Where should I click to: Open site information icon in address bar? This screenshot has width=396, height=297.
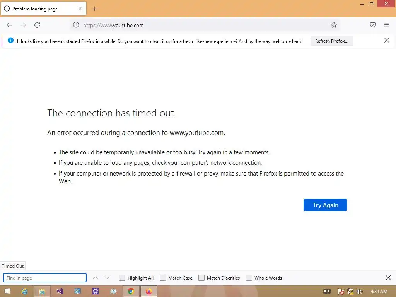click(76, 25)
